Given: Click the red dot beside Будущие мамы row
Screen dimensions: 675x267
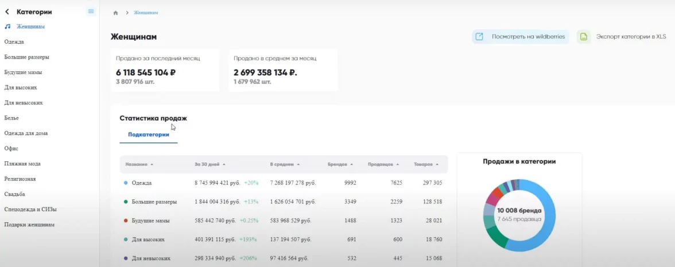Looking at the screenshot, I should (126, 220).
